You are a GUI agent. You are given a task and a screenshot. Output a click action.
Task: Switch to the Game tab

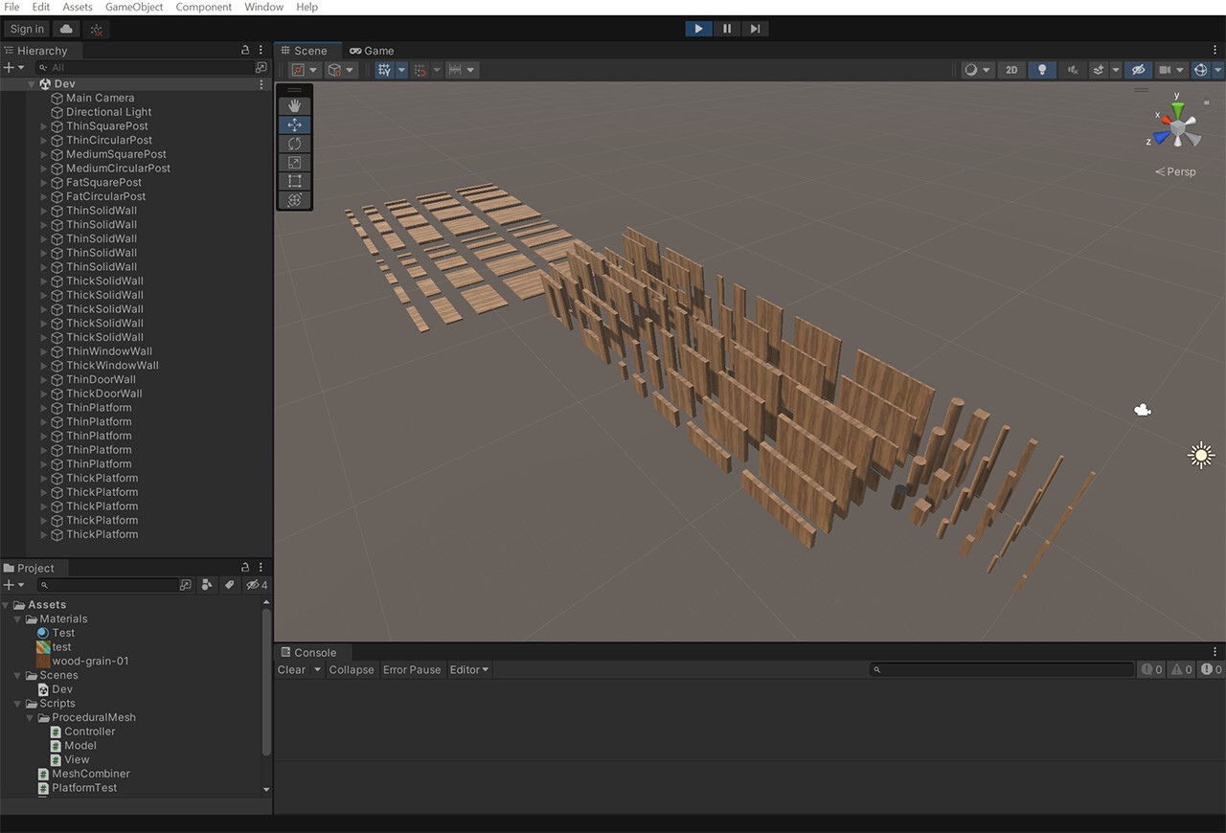[372, 51]
